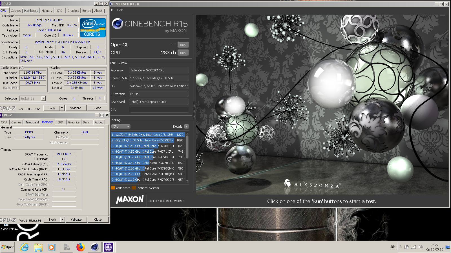This screenshot has height=253, width=451.
Task: Open the CPU ranking type dropdown
Action: tap(121, 126)
